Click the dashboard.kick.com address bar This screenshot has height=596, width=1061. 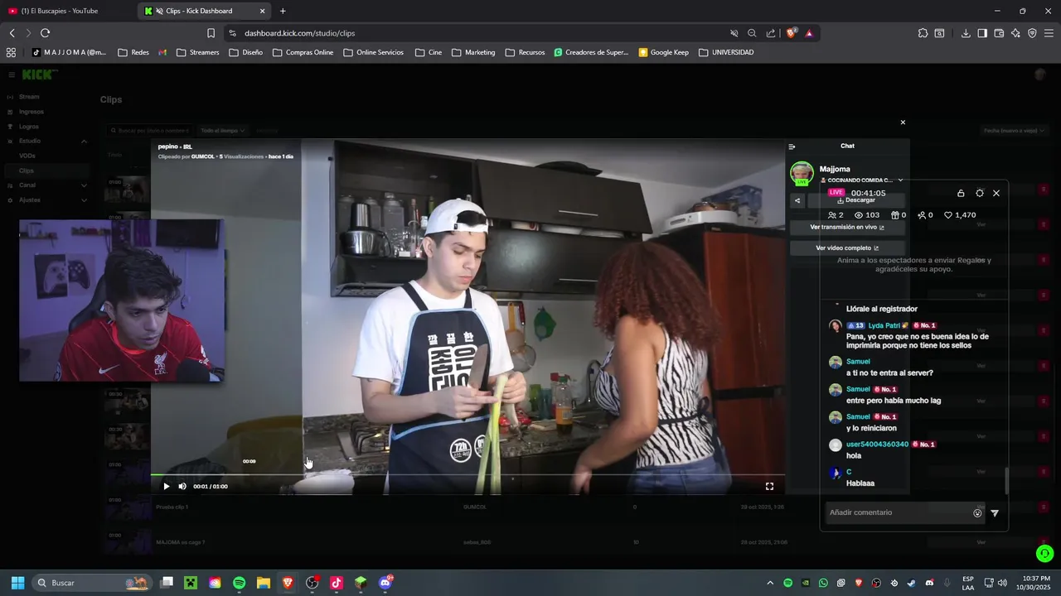481,33
